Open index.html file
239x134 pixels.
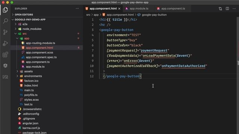click(31, 85)
